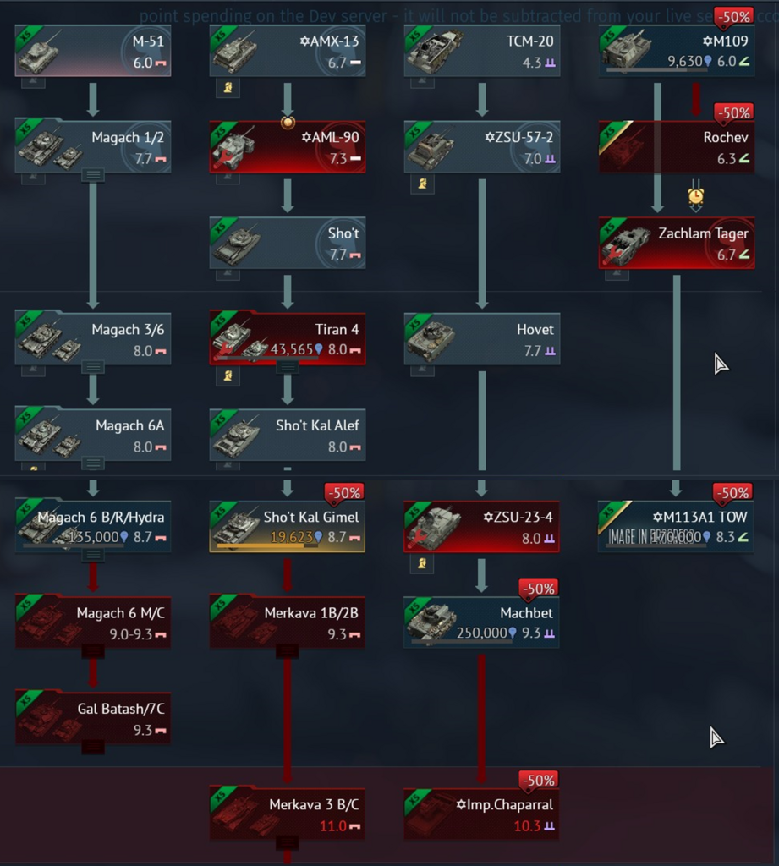Click the yellow crew icon beneath ZSU-23-4

pyautogui.click(x=422, y=563)
